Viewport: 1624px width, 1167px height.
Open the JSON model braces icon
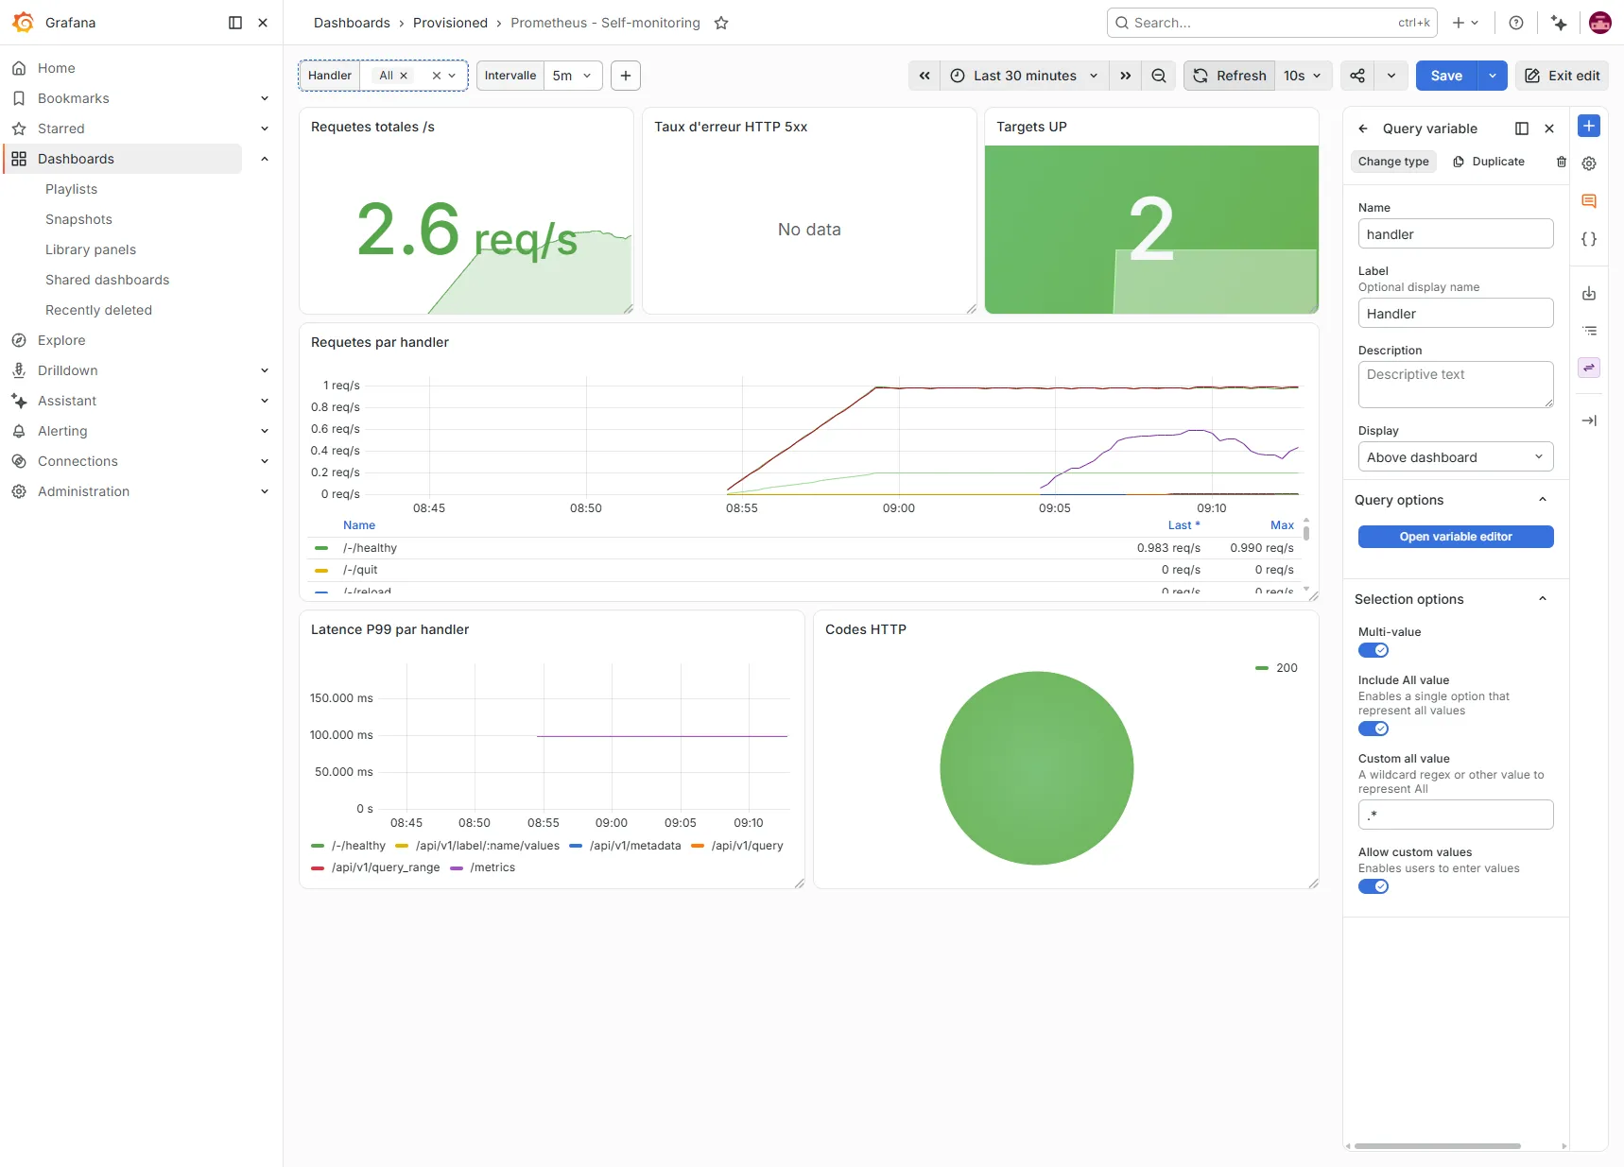tap(1589, 239)
